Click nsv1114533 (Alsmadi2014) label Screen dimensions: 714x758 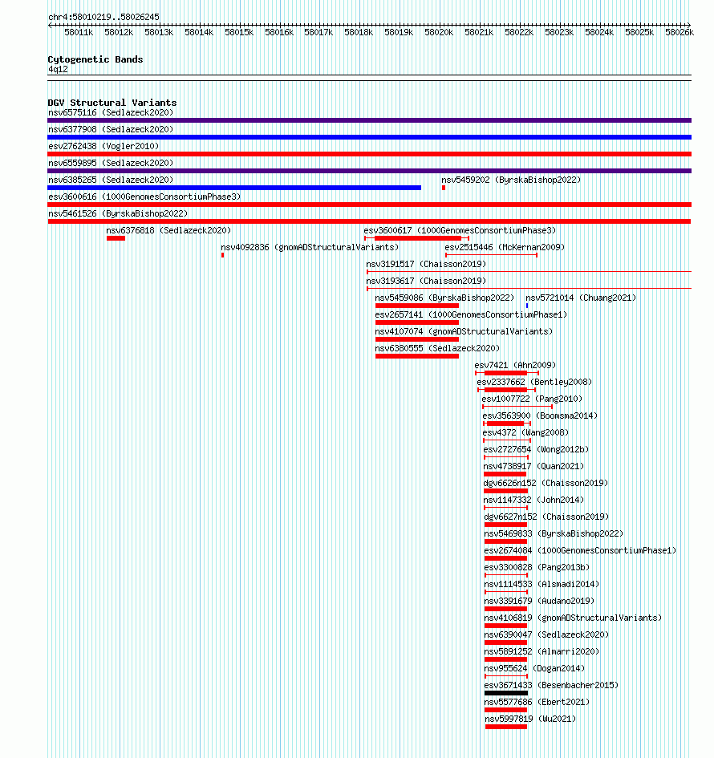[x=542, y=585]
